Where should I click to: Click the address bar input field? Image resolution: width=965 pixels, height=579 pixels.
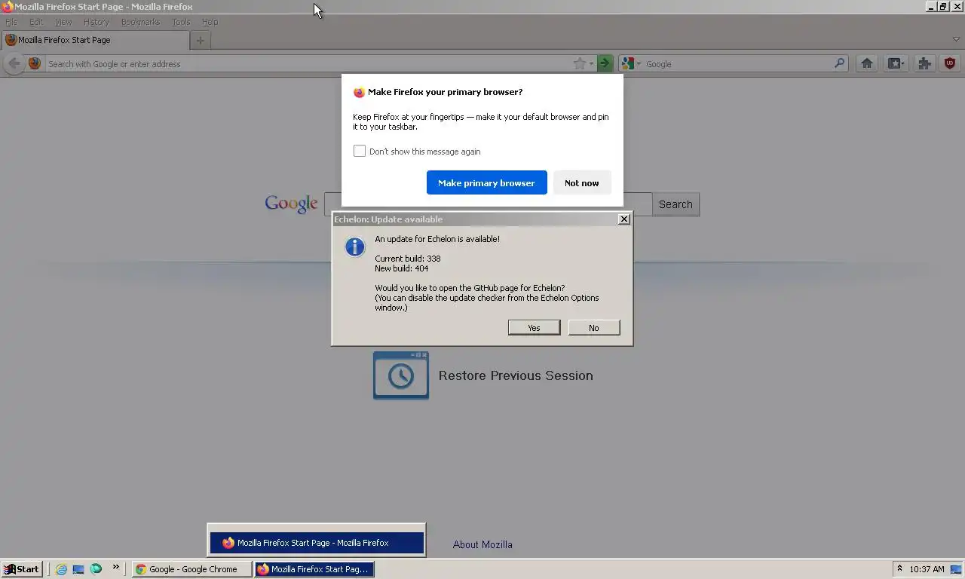click(x=308, y=63)
